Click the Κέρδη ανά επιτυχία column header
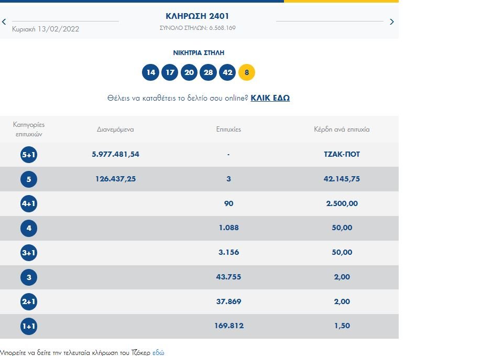Image resolution: width=504 pixels, height=356 pixels. tap(342, 129)
